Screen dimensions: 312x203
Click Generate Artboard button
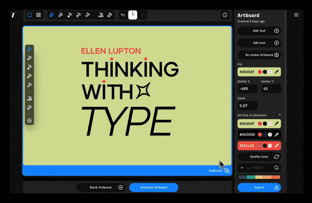click(153, 187)
